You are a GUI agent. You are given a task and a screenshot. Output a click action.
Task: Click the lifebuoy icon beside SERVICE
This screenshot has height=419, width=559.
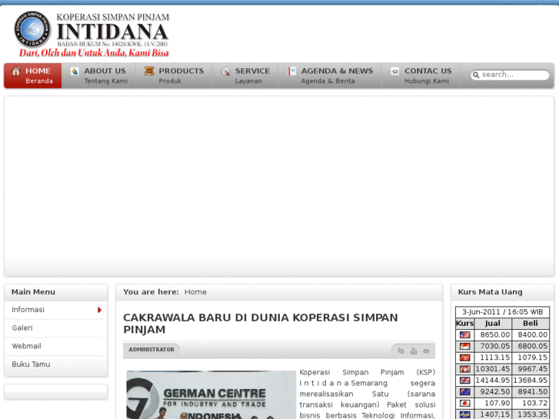coord(225,71)
